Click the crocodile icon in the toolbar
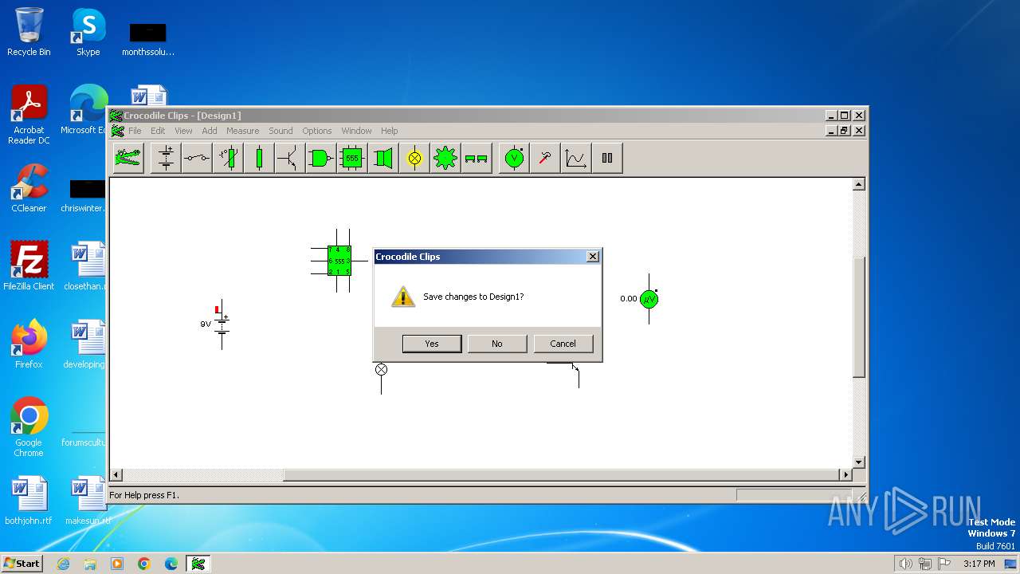This screenshot has width=1020, height=574. (x=127, y=158)
